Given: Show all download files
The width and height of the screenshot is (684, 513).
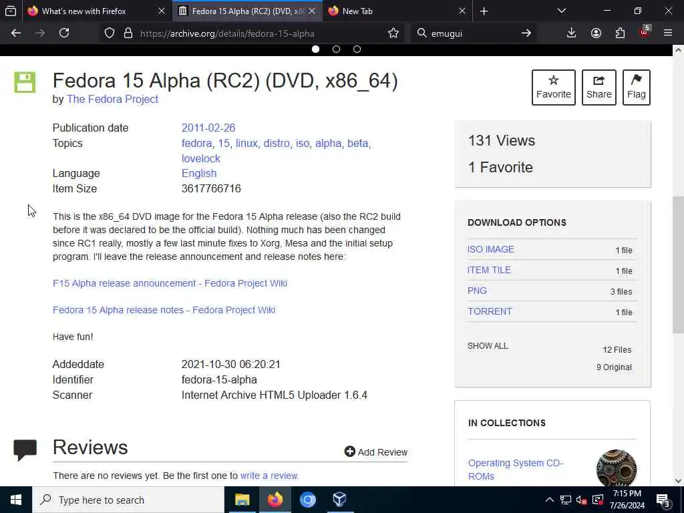Looking at the screenshot, I should click(x=488, y=346).
